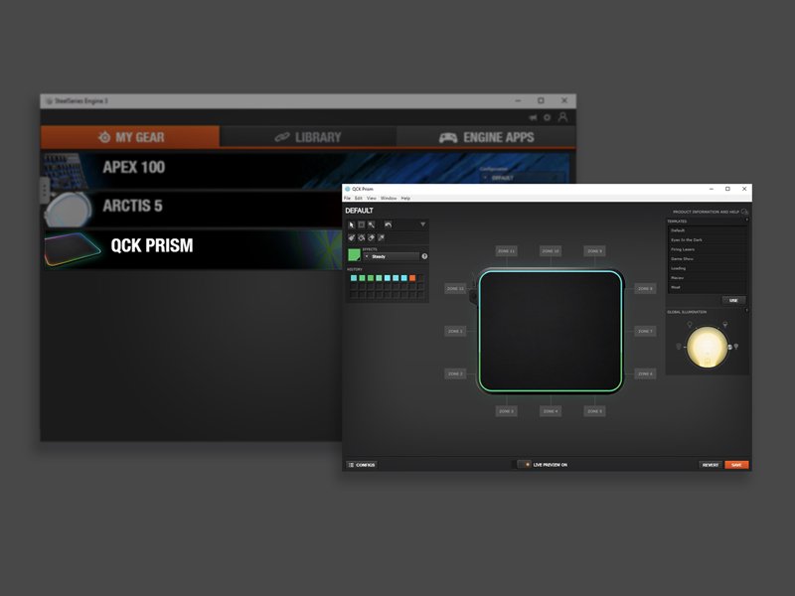
Task: Click the help icon beside Steady effect
Action: click(x=424, y=256)
